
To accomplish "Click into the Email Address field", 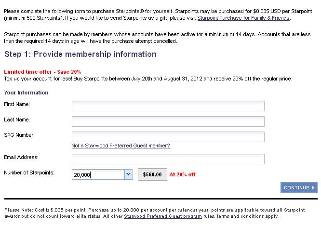I will click(x=168, y=159).
